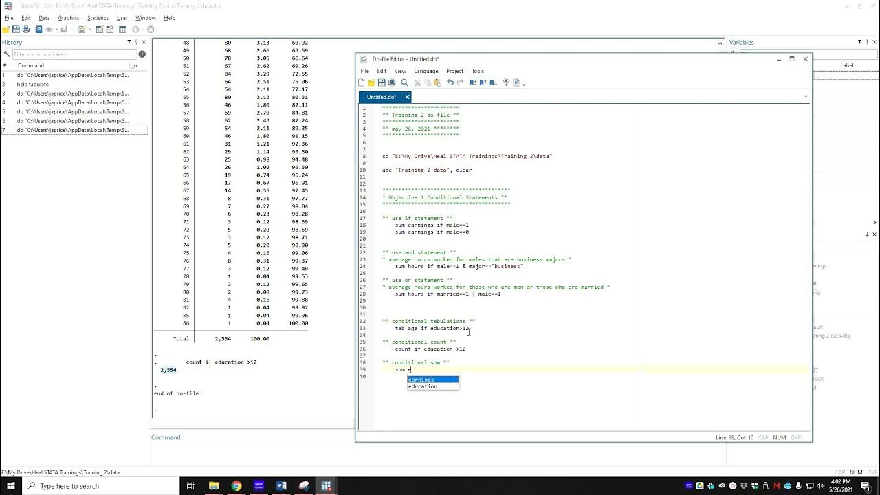The width and height of the screenshot is (880, 495).
Task: Go to next bookmark icon
Action: (x=493, y=82)
